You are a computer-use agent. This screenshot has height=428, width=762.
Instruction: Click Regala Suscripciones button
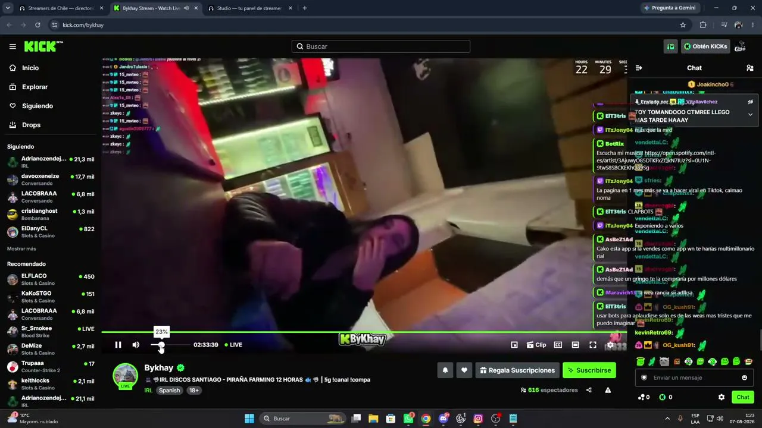517,370
